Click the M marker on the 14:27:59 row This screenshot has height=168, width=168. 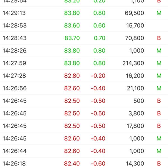click(x=159, y=63)
